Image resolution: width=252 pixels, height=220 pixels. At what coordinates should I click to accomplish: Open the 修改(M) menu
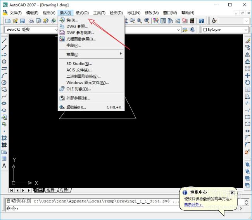[152, 13]
